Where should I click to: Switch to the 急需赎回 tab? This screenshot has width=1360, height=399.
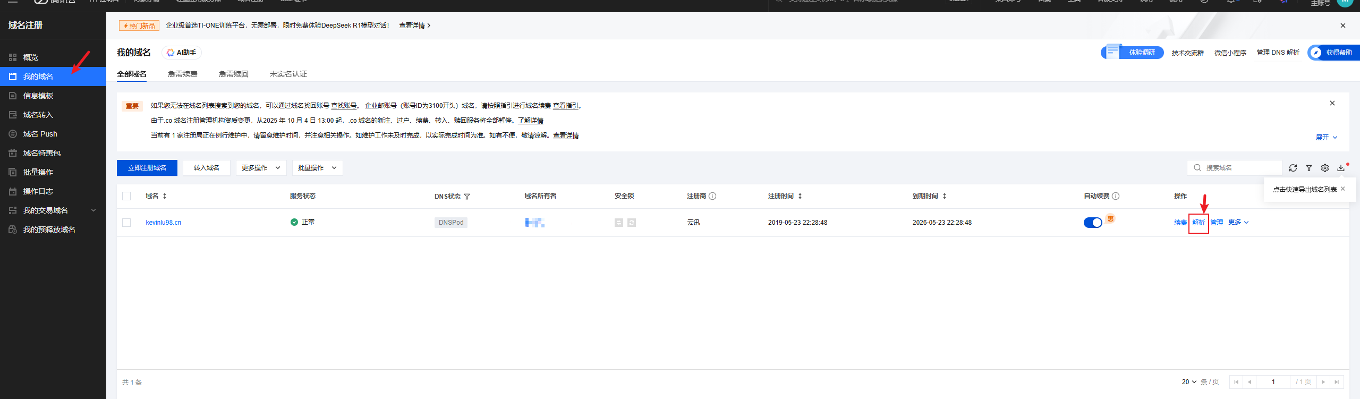(x=234, y=74)
